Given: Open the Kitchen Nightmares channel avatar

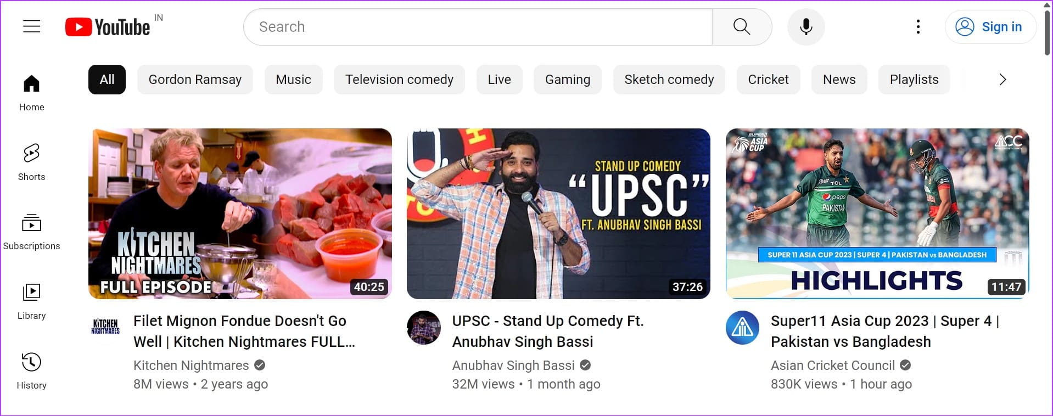Looking at the screenshot, I should coord(105,327).
